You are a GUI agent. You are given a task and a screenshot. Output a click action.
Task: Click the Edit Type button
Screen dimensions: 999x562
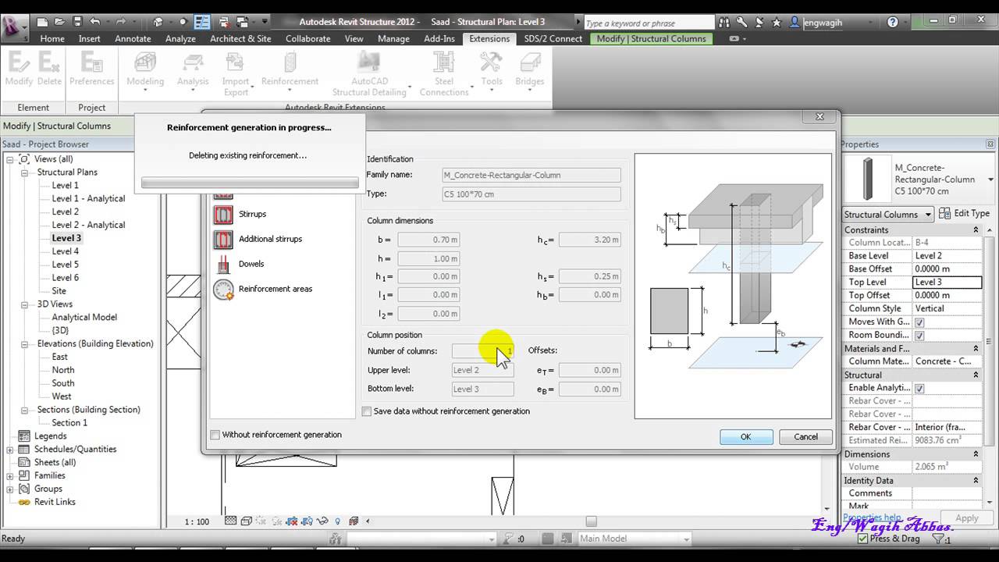pyautogui.click(x=965, y=213)
